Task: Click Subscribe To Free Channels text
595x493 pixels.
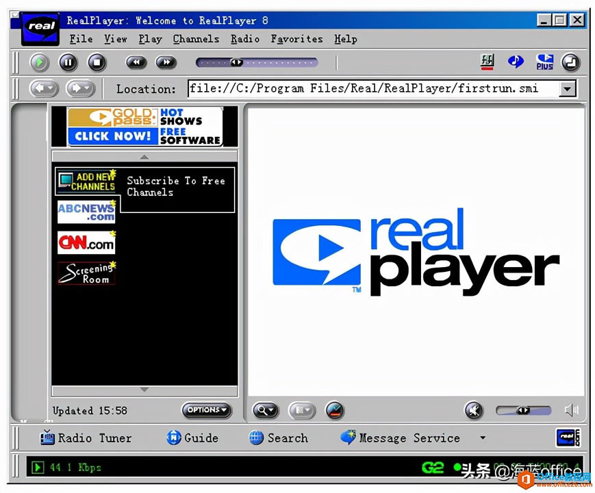Action: pyautogui.click(x=176, y=186)
